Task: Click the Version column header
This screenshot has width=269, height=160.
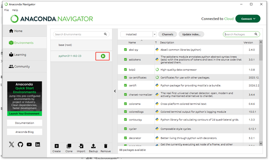Action: tap(248, 43)
